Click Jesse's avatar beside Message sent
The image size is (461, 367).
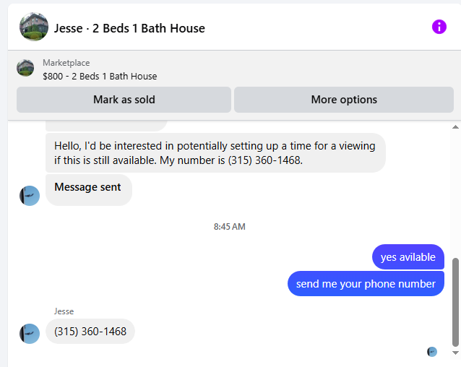[30, 196]
